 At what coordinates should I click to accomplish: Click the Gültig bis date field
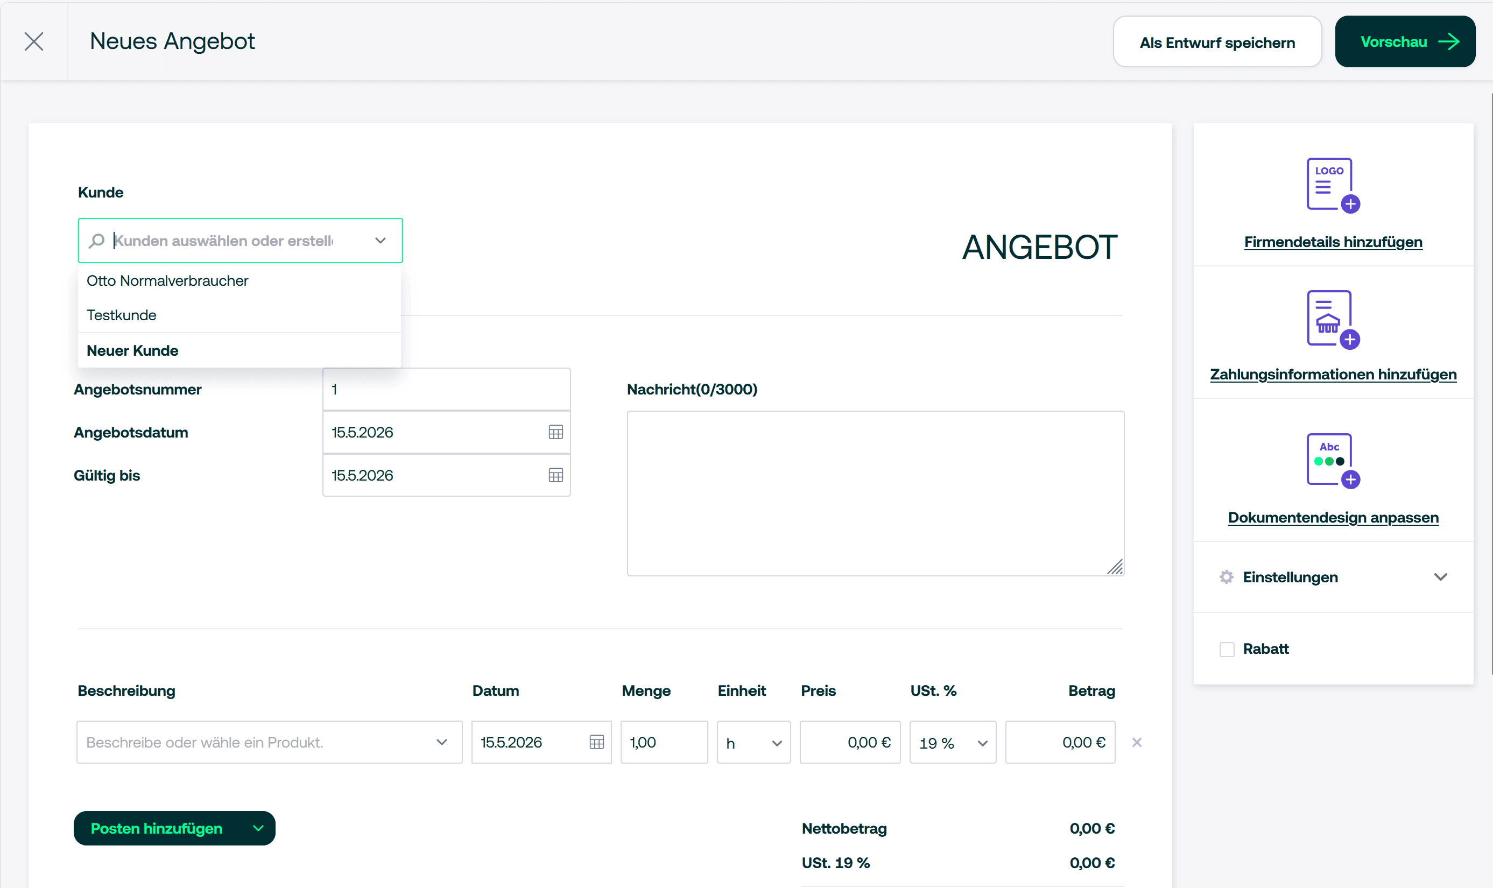pyautogui.click(x=446, y=475)
